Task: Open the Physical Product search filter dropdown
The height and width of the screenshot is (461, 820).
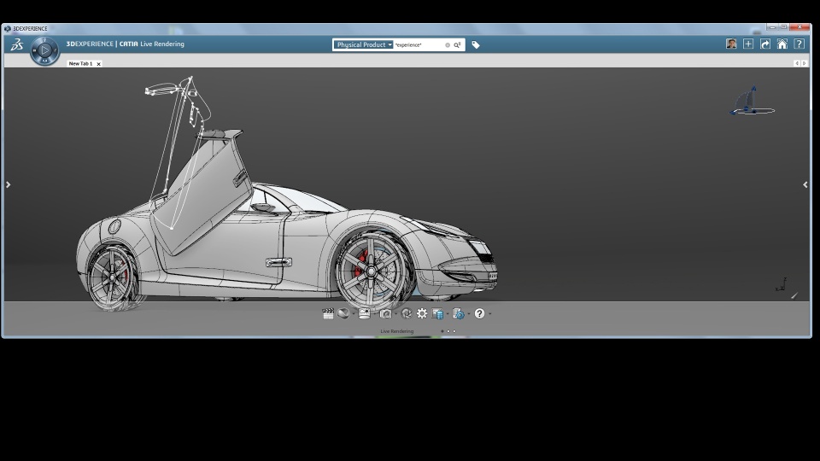Action: 364,45
